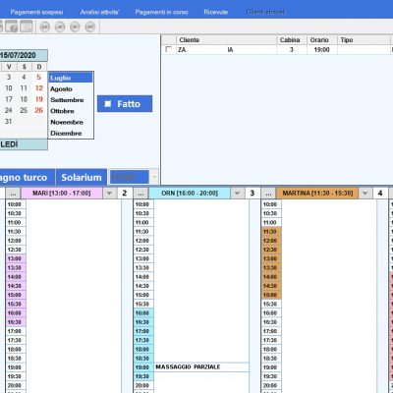Click the MARTINA [11:30 - 15:30] header

coord(317,194)
